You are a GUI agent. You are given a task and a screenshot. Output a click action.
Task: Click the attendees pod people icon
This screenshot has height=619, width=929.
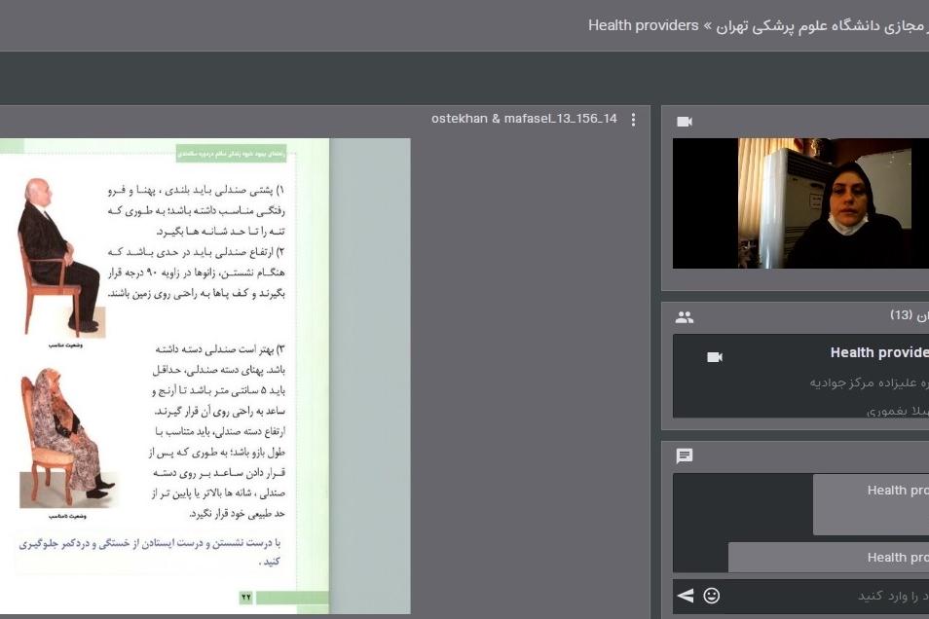click(685, 317)
